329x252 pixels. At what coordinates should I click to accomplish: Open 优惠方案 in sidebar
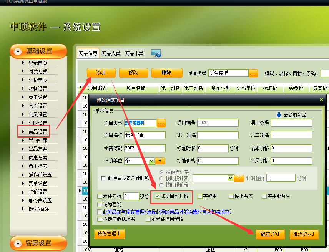(x=38, y=157)
